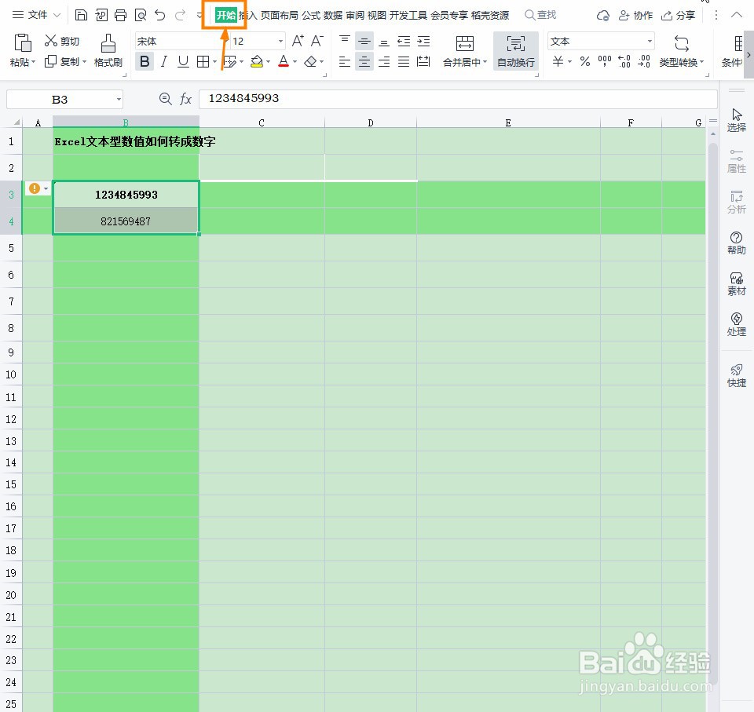Screen dimensions: 754x712
Task: Click the Decrease Indent icon
Action: point(404,42)
